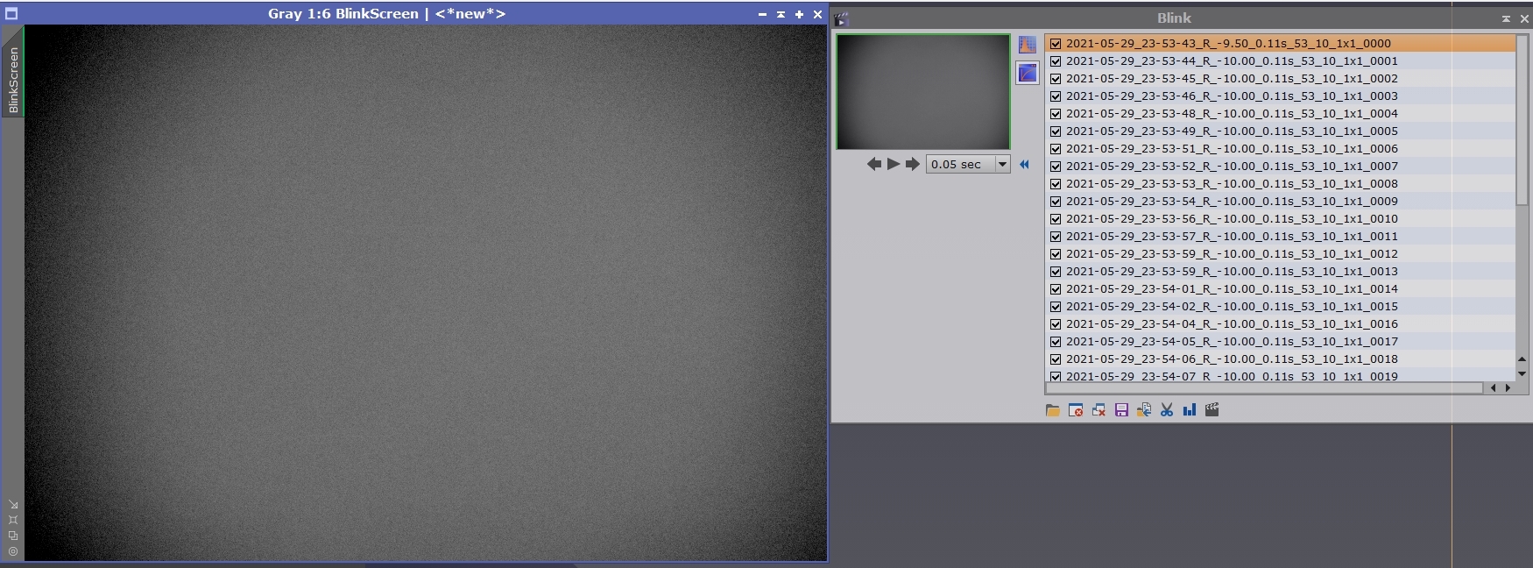This screenshot has height=568, width=1533.
Task: Click the clapperboard create video icon
Action: click(1212, 410)
